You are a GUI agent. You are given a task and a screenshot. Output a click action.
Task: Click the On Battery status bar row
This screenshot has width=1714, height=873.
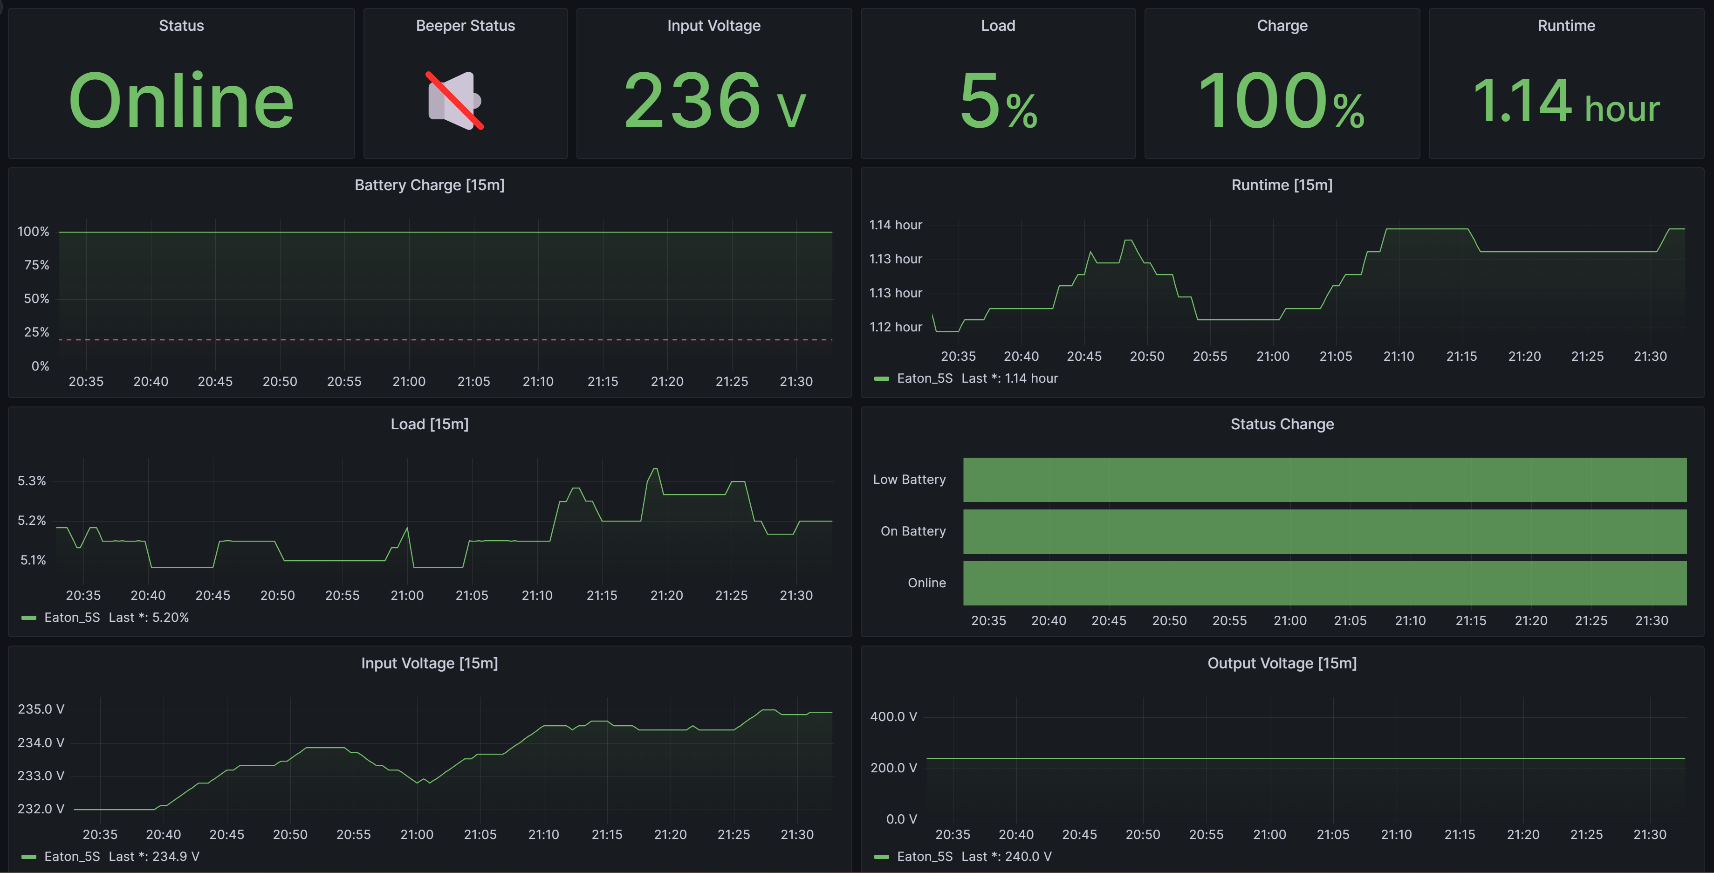[x=1324, y=531]
